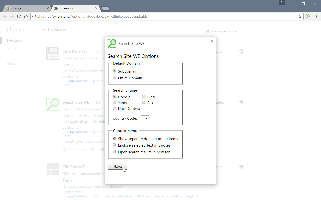
Task: Toggle Allow in incognito checkbox
Action: 65,149
